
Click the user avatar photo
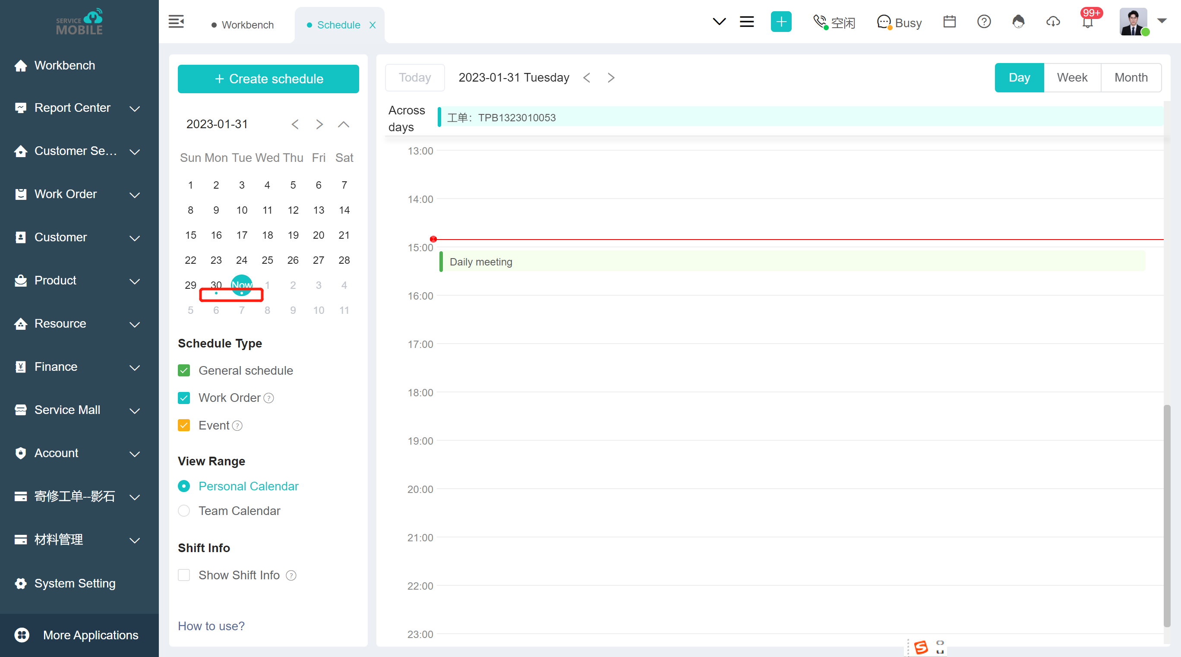[1133, 22]
